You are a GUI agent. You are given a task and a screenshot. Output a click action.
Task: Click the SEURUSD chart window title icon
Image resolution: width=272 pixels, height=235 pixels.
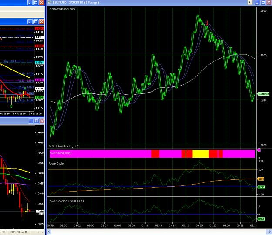[50, 3]
